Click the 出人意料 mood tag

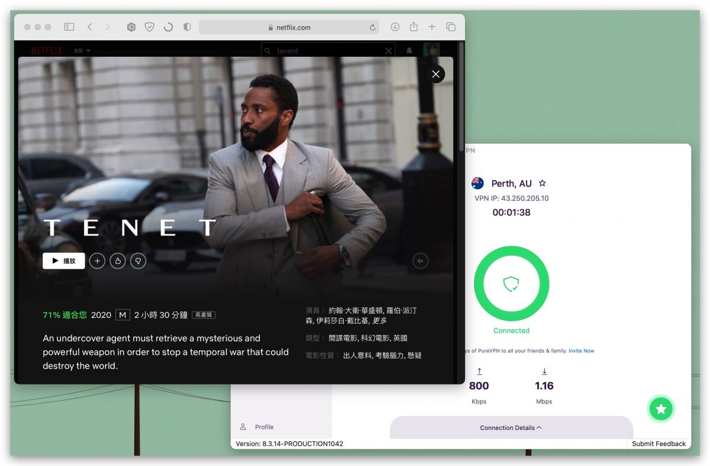[x=357, y=356]
